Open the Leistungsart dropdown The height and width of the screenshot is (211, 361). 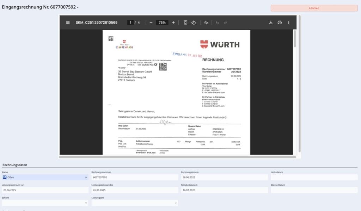point(135,203)
